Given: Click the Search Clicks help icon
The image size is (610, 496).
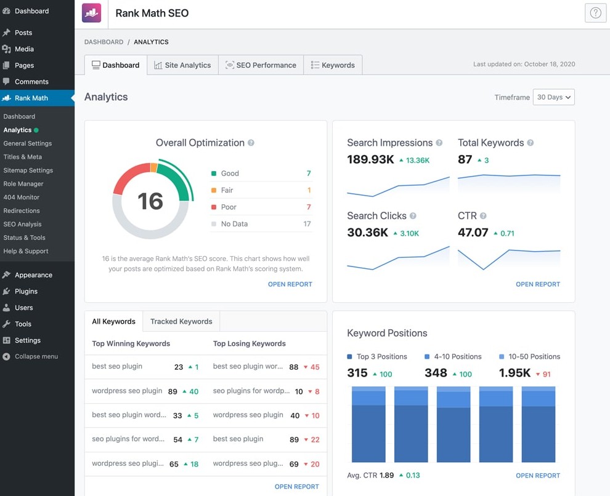Looking at the screenshot, I should (x=413, y=216).
